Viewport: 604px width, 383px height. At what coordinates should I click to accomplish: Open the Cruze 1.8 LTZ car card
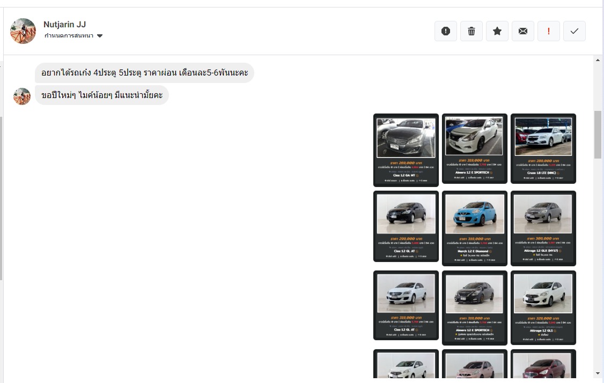click(543, 148)
